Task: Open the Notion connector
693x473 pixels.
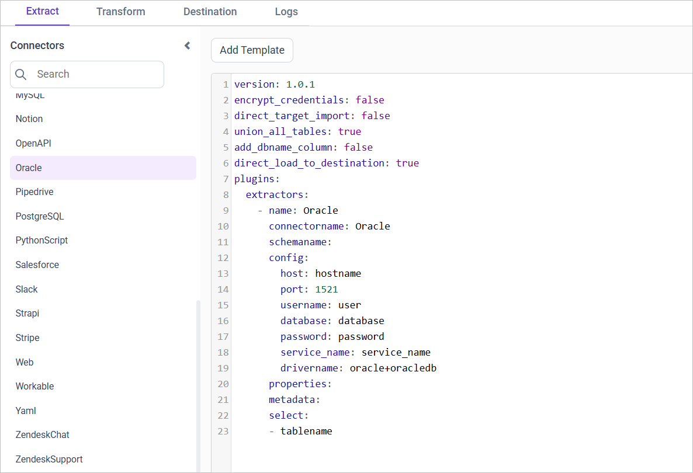Action: pyautogui.click(x=29, y=119)
